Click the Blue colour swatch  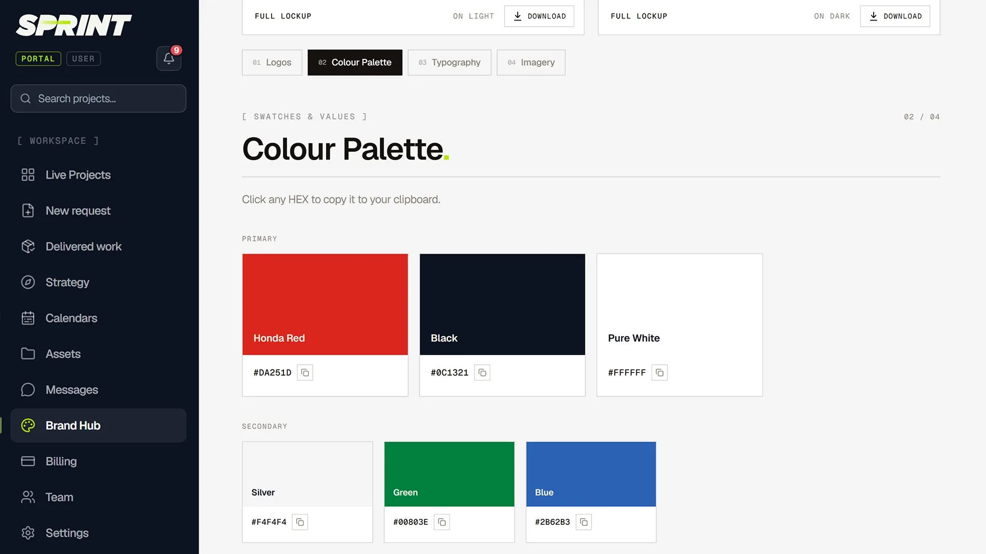[x=591, y=474]
